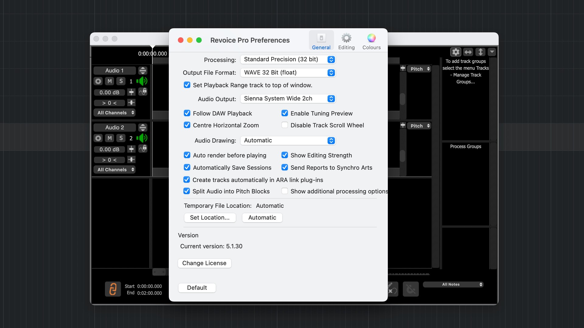Click the Audio 2 lock waveform icon
The height and width of the screenshot is (328, 584).
(143, 149)
